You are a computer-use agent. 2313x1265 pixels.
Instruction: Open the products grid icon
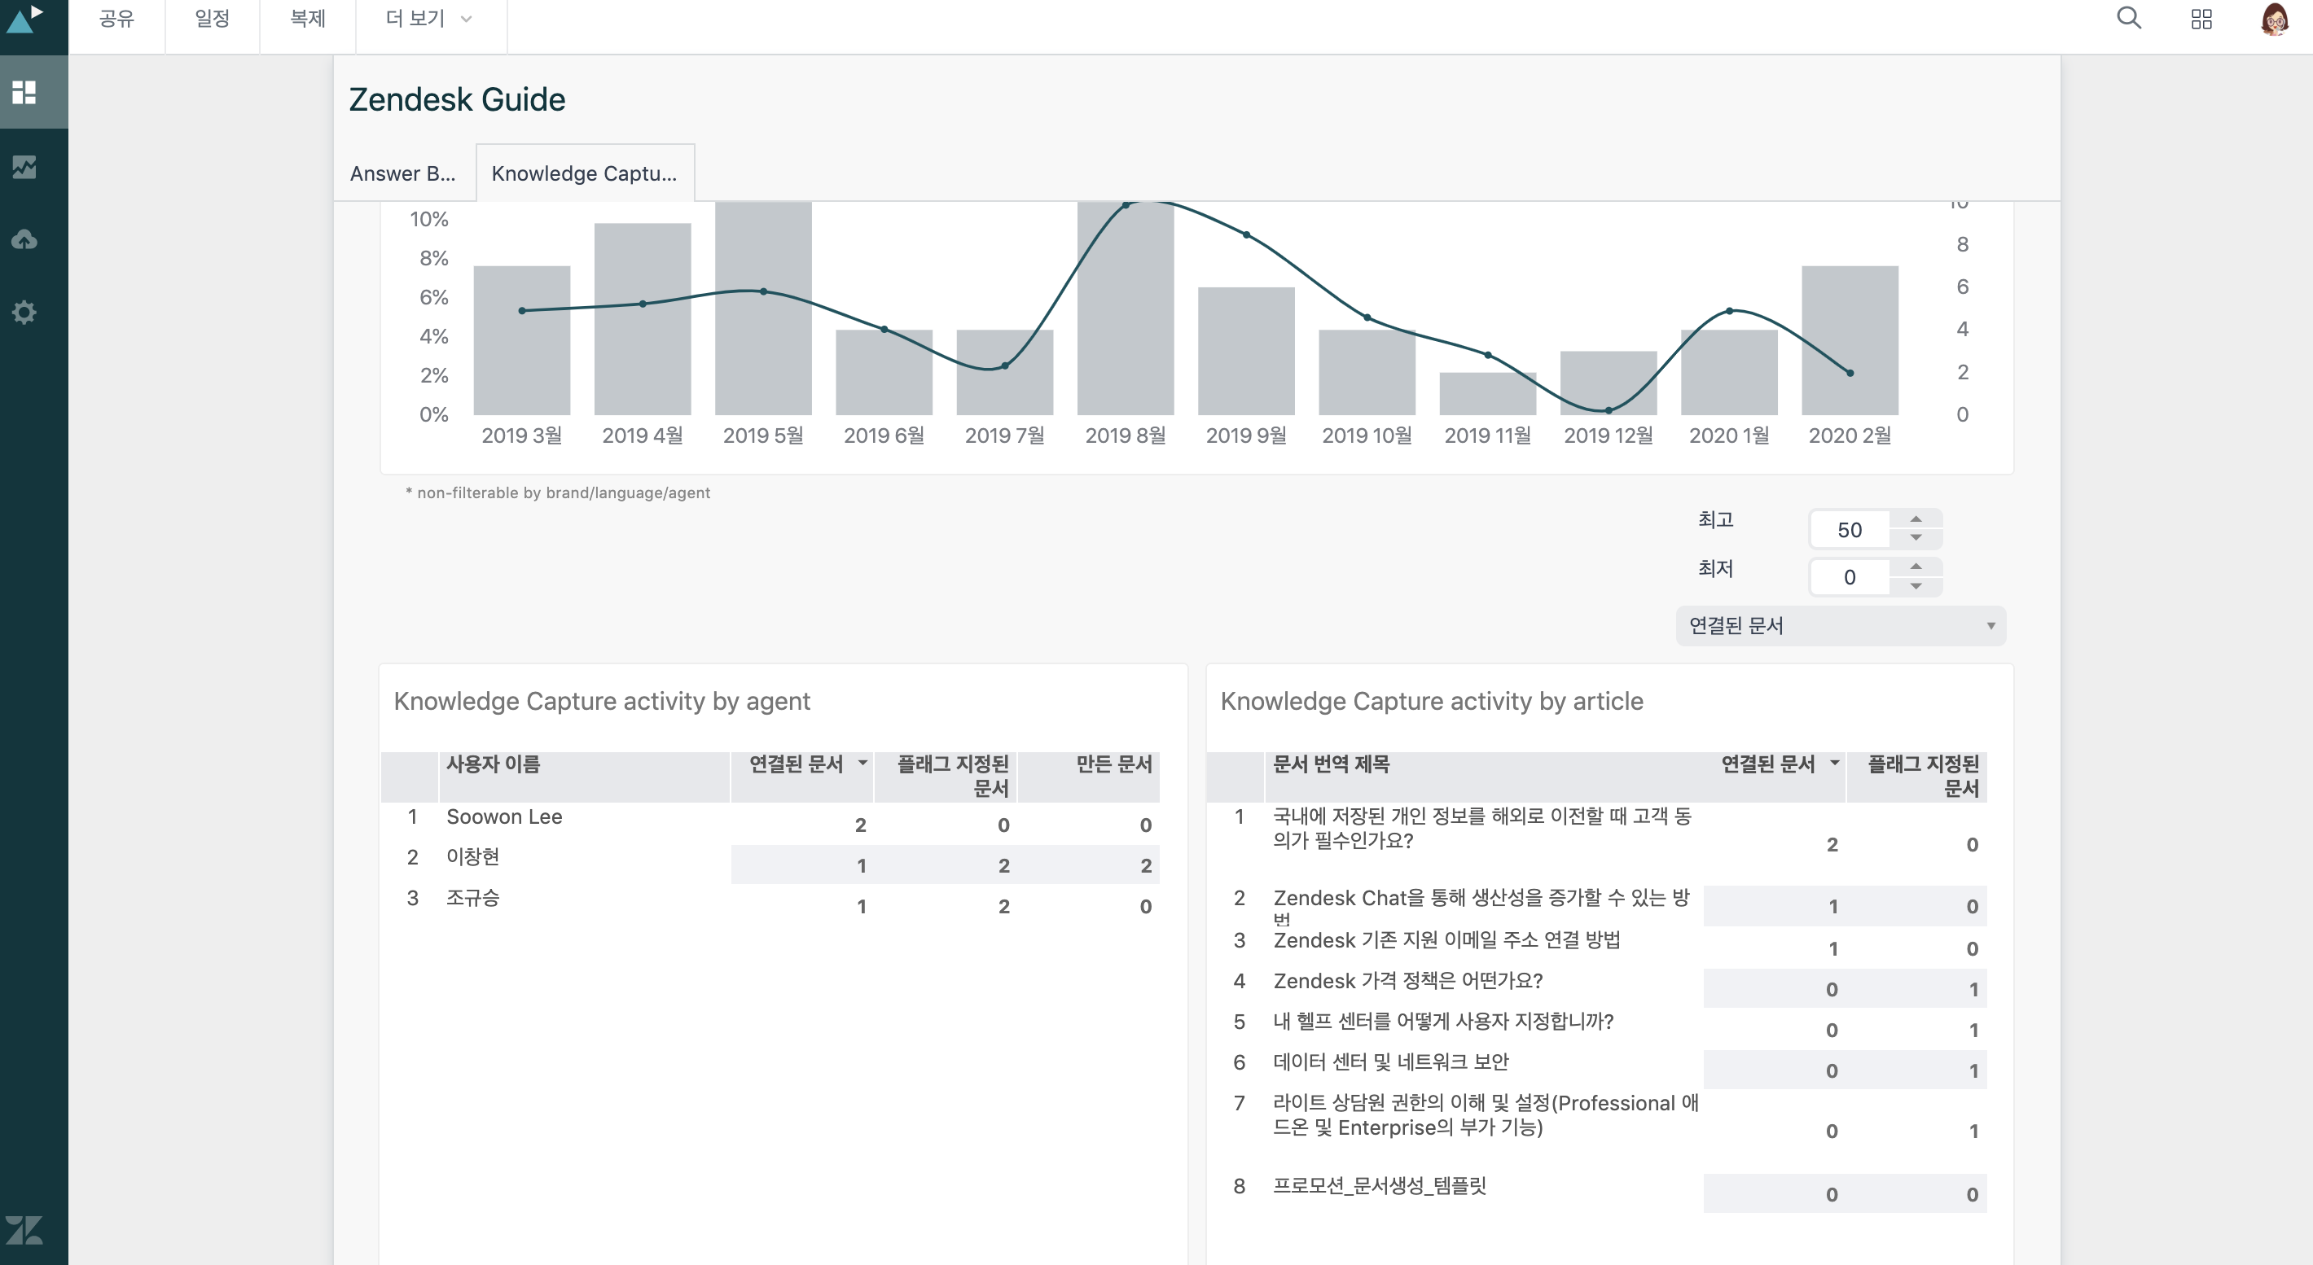coord(2201,19)
